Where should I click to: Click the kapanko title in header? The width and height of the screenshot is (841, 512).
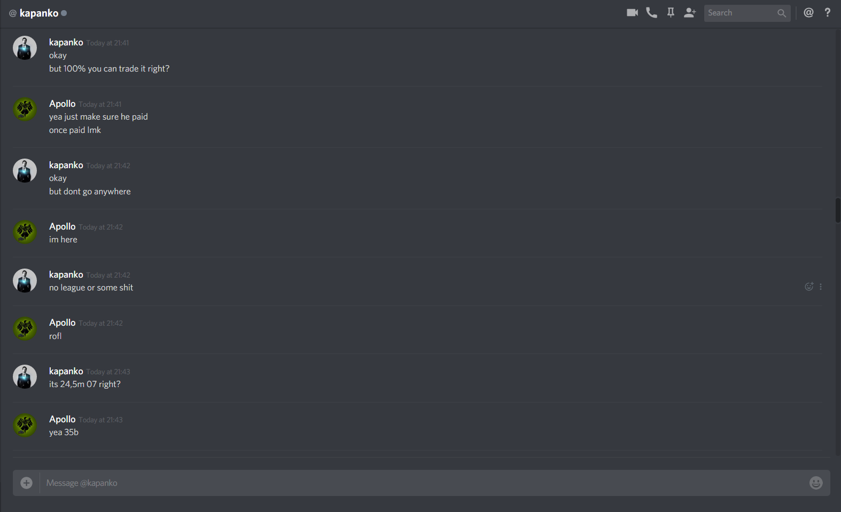(x=39, y=13)
